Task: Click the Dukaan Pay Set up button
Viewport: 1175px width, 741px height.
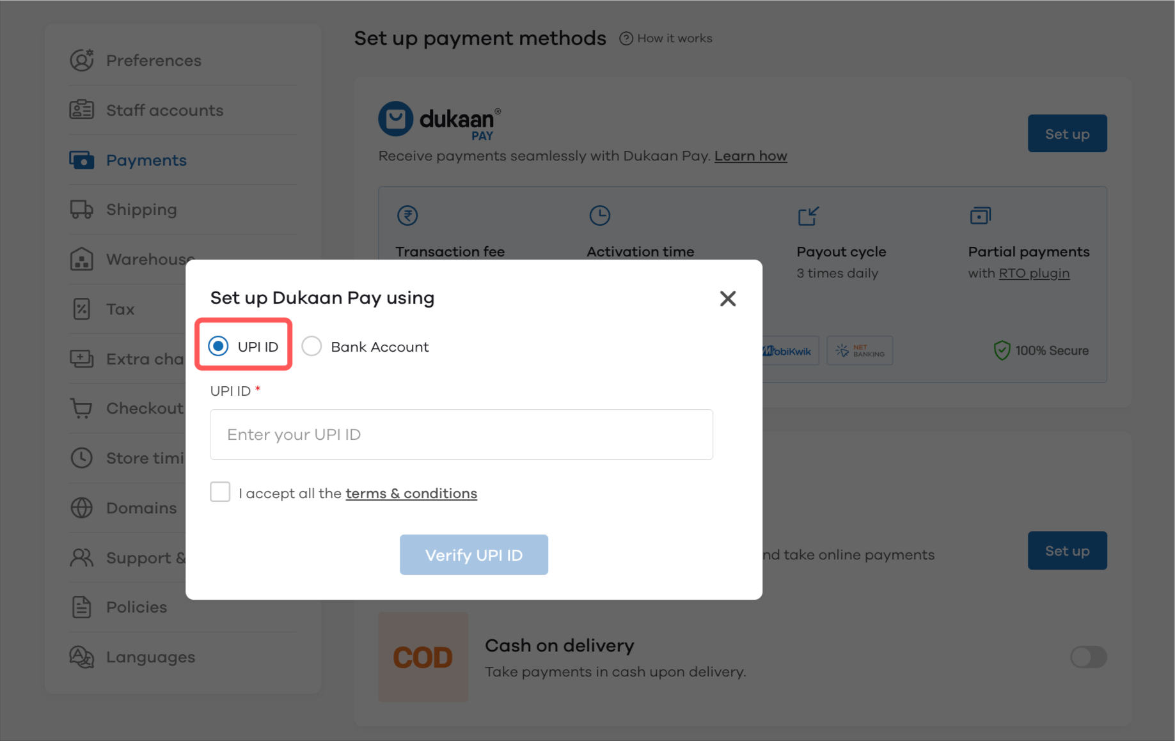Action: coord(1067,133)
